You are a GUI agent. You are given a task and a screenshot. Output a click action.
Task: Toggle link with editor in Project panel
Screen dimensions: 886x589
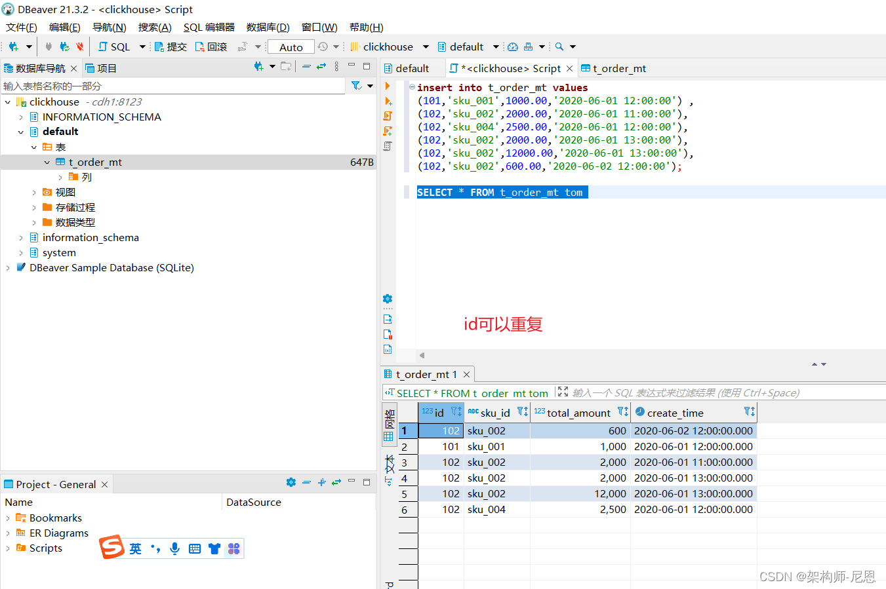point(336,482)
